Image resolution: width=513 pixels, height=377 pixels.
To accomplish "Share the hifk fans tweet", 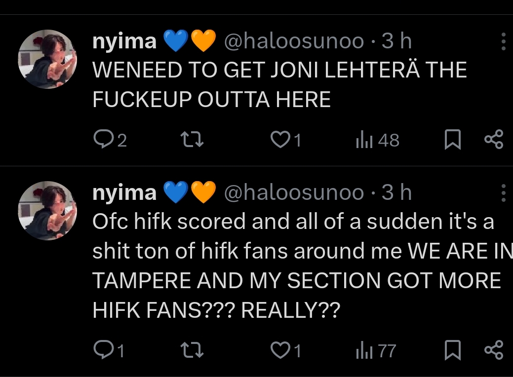I will 493,350.
